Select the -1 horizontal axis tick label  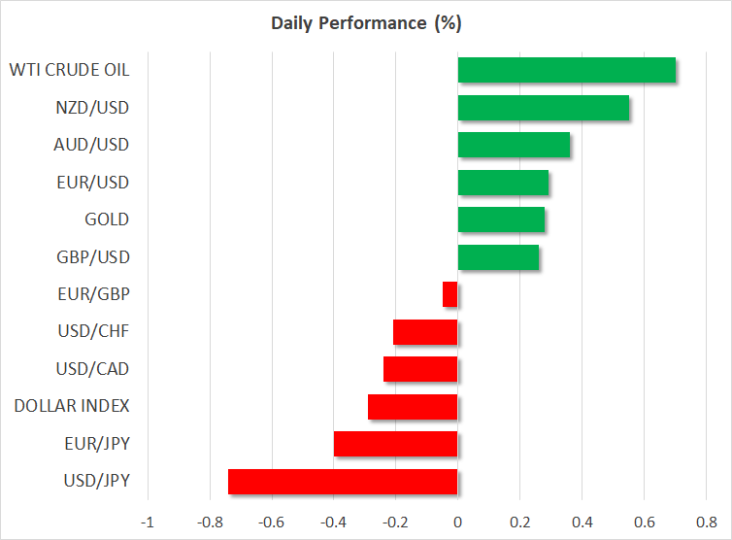(x=148, y=520)
